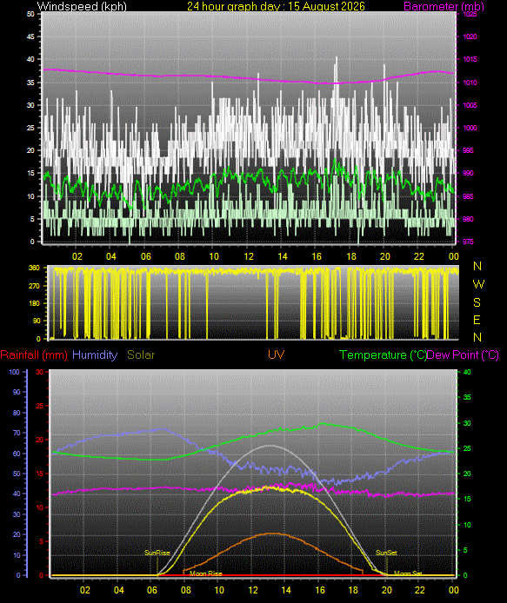Click the green "Temperature (°C)" legend label
507x603 pixels.
[383, 355]
